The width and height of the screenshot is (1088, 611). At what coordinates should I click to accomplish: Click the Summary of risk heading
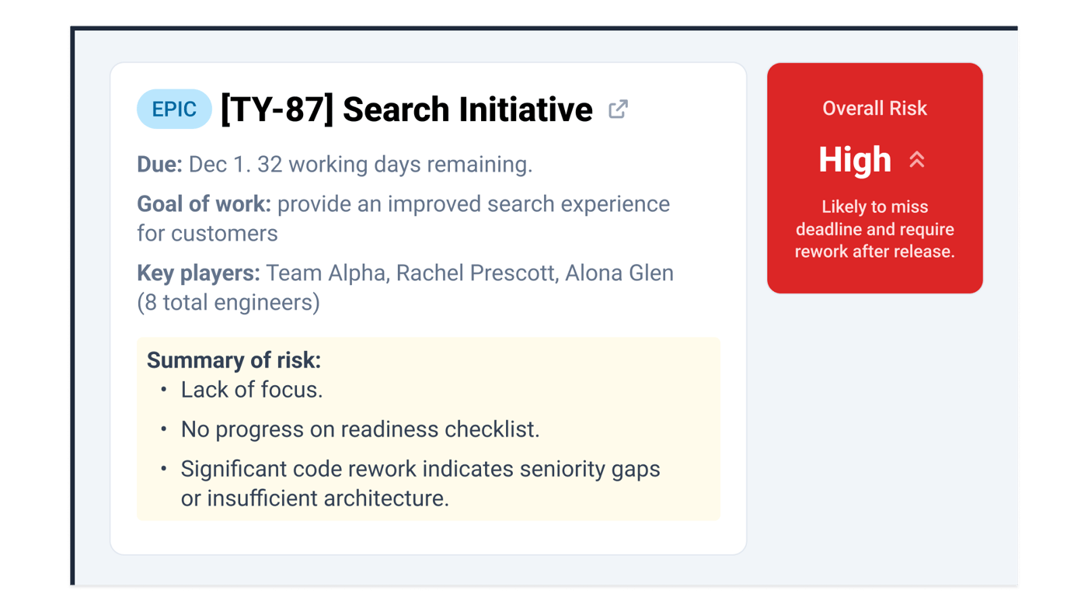pyautogui.click(x=233, y=360)
